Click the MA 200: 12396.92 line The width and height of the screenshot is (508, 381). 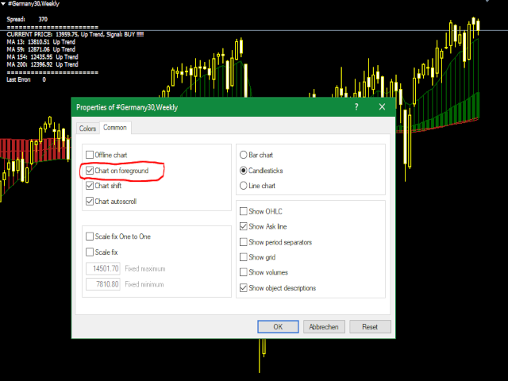tap(42, 64)
